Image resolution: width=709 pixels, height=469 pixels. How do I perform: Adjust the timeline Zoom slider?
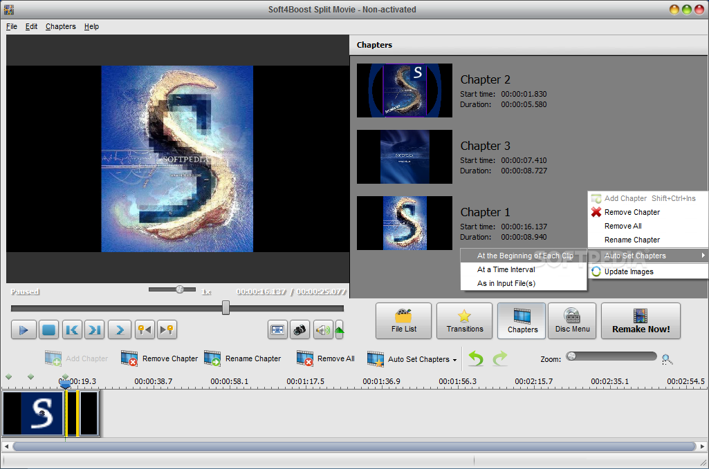[x=611, y=356]
